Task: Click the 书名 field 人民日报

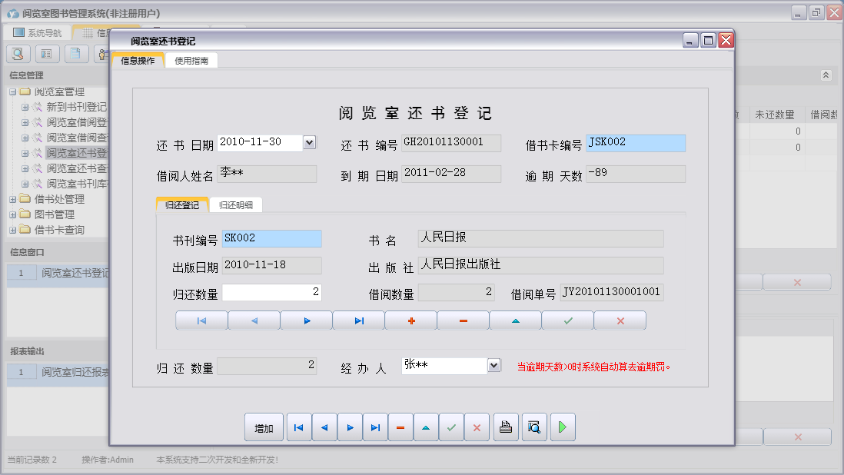Action: pyautogui.click(x=541, y=238)
